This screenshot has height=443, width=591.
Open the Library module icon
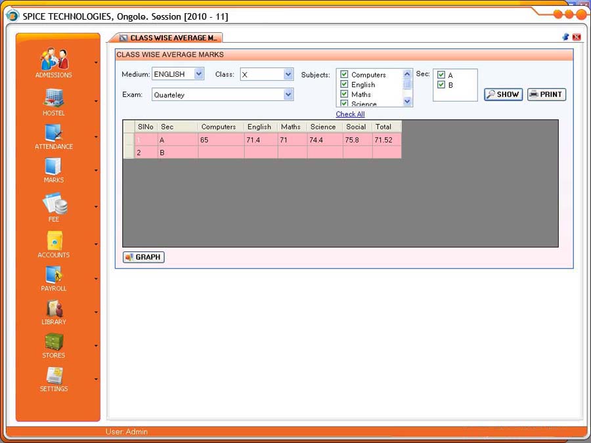(54, 308)
